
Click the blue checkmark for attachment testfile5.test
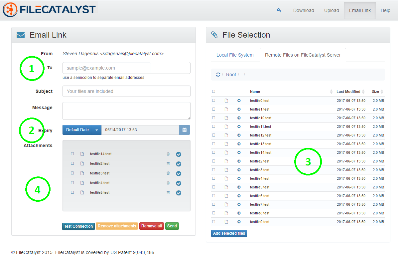[x=179, y=193]
